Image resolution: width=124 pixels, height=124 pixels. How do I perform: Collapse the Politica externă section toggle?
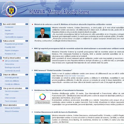(x=27, y=41)
